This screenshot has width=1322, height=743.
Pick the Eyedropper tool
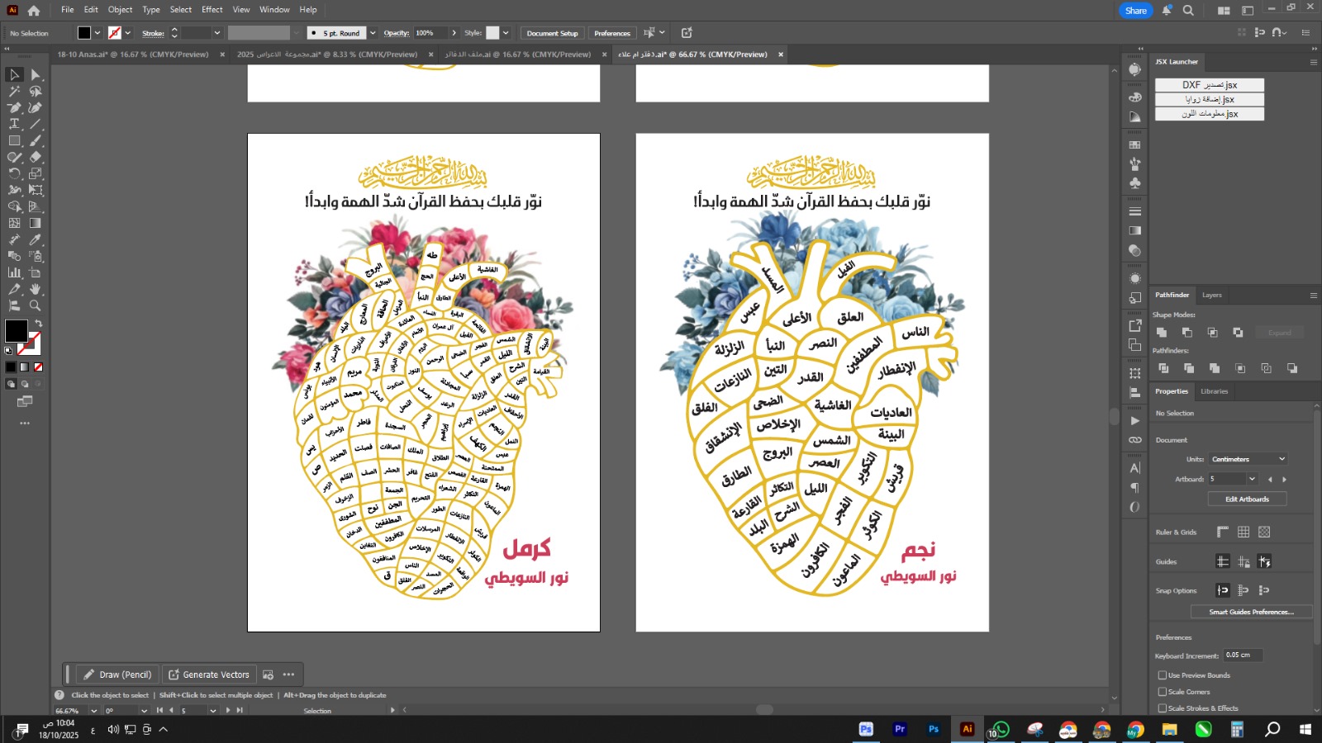(x=36, y=239)
